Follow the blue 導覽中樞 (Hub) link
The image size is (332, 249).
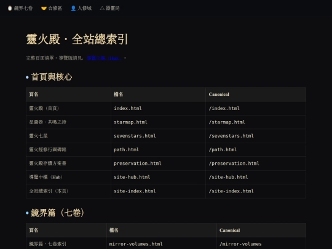click(x=105, y=58)
